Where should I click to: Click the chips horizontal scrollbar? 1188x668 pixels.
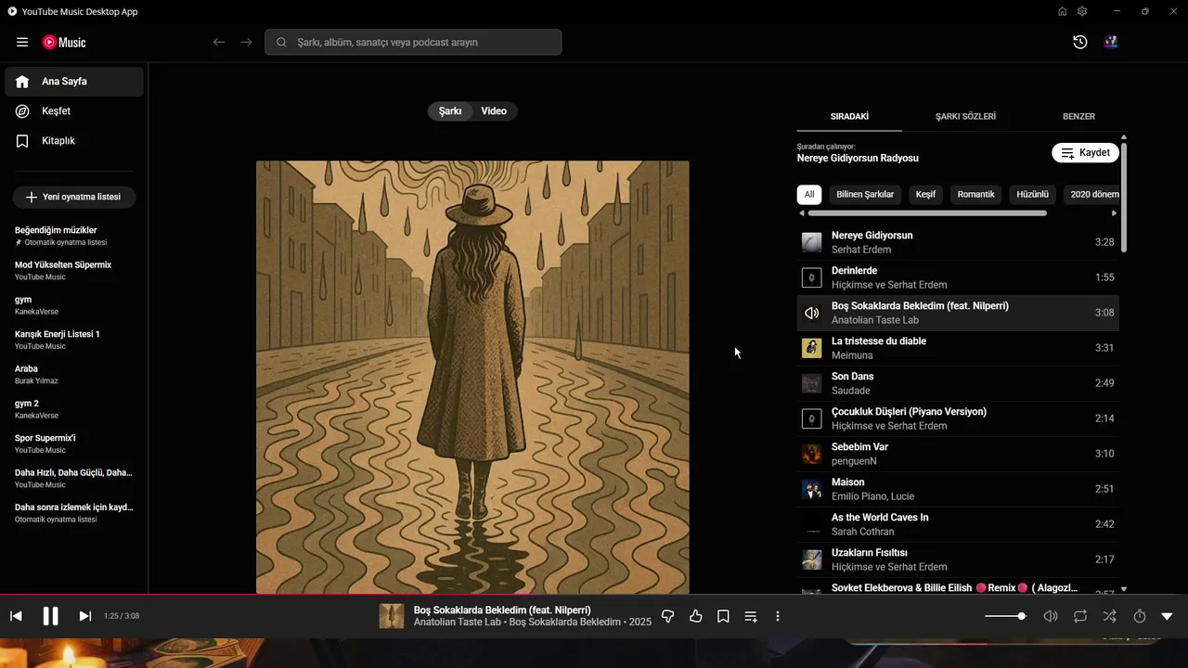(927, 213)
